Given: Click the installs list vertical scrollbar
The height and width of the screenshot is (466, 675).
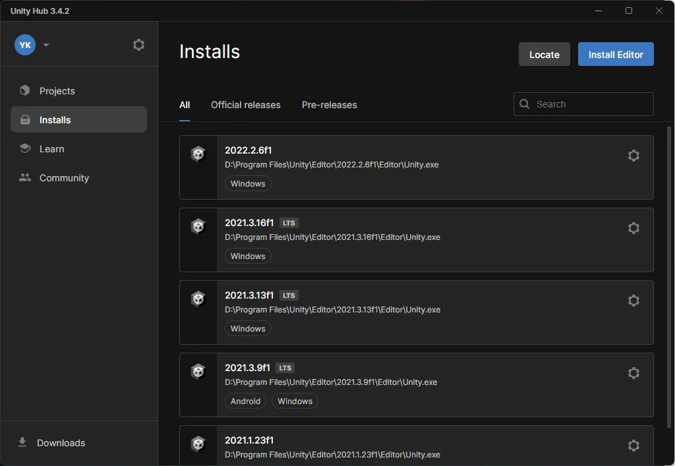Looking at the screenshot, I should (669, 276).
